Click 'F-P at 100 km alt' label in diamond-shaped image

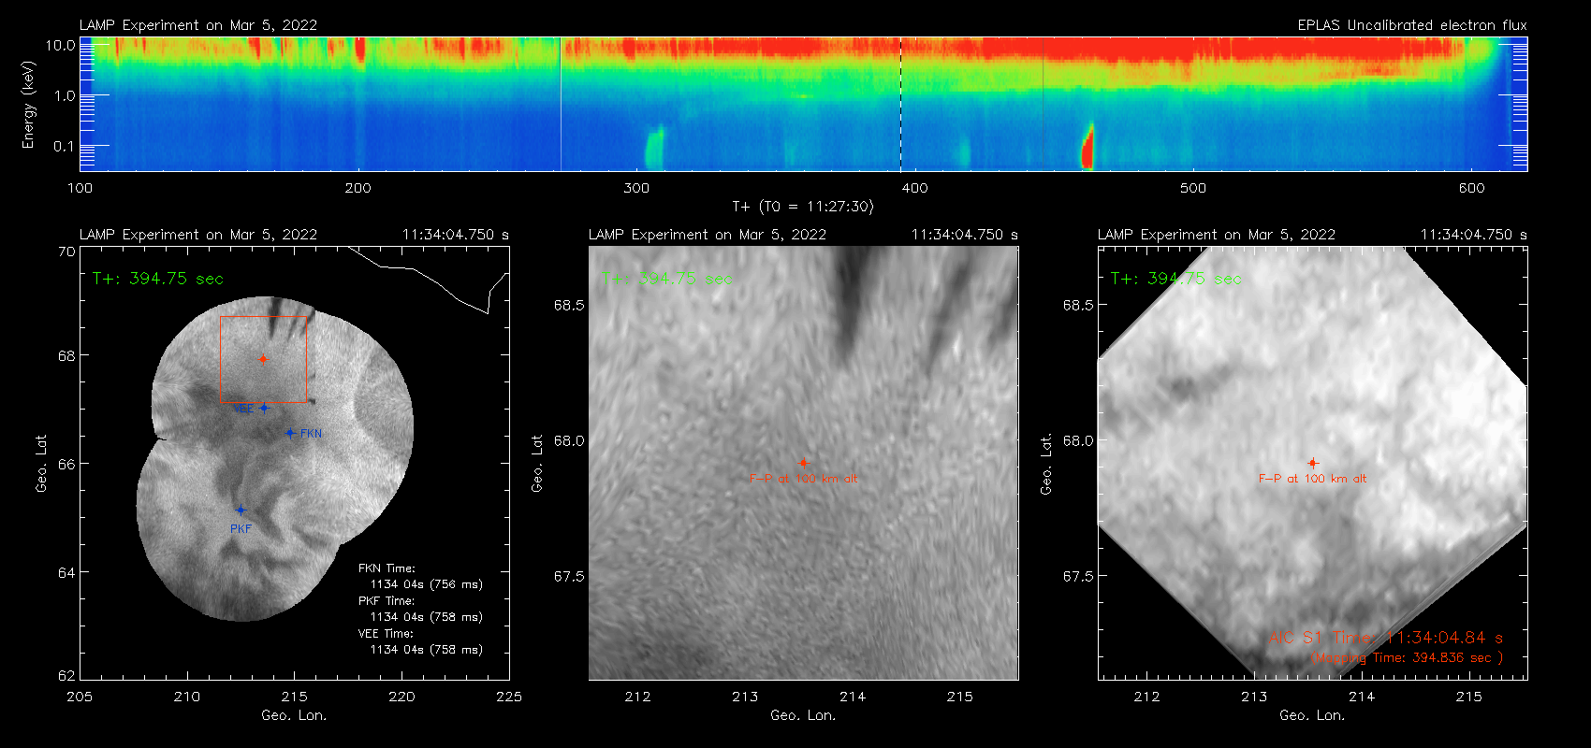click(1312, 479)
